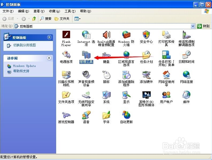Maximize the 控制面板 window
Image resolution: width=212 pixels, height=160 pixels.
click(x=202, y=5)
